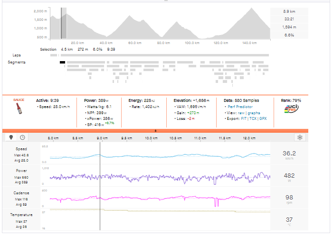This screenshot has height=235, width=333.
Task: Switch x-axis to distance with pin icon
Action: pyautogui.click(x=12, y=137)
